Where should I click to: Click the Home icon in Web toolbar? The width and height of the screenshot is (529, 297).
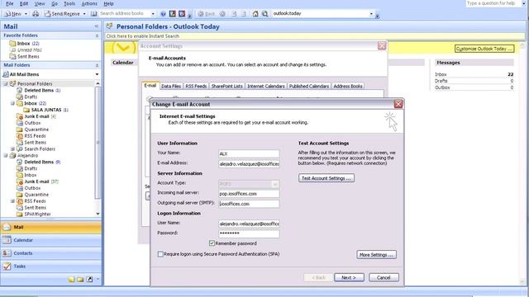point(255,14)
